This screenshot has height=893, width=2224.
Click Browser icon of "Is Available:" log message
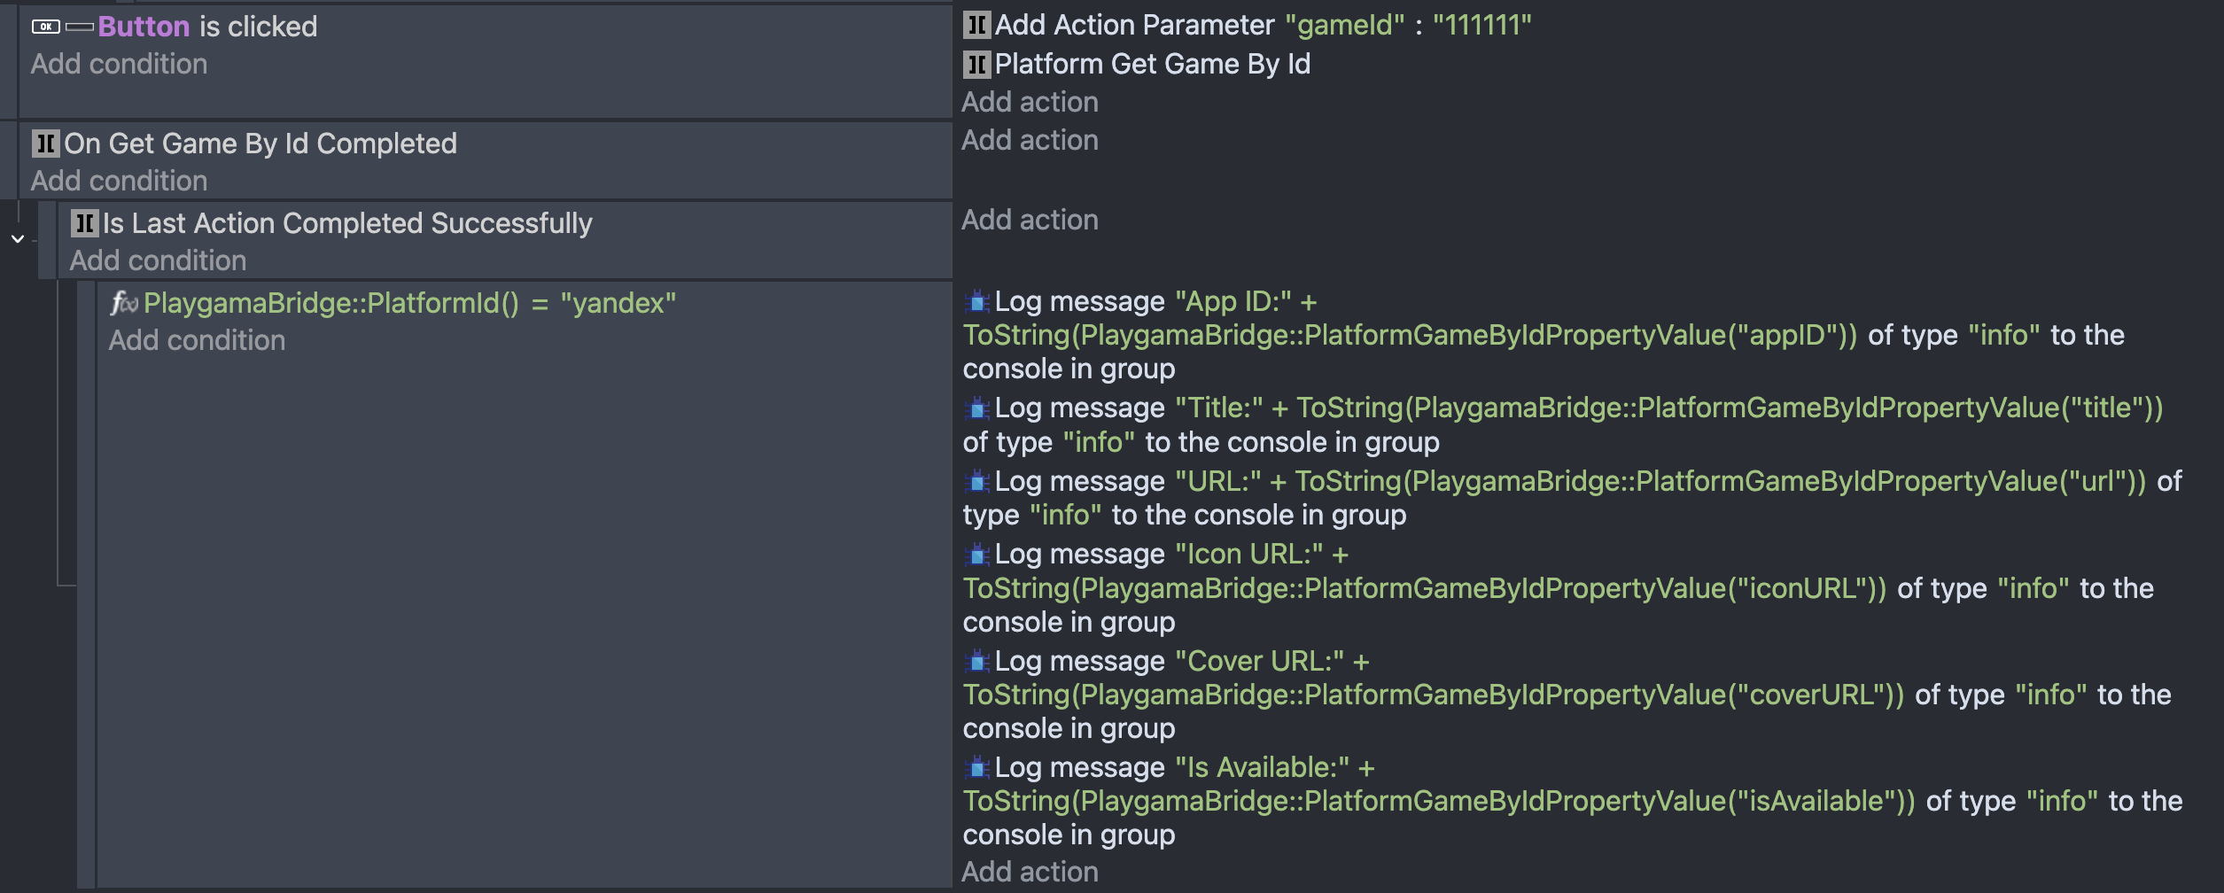click(x=977, y=768)
